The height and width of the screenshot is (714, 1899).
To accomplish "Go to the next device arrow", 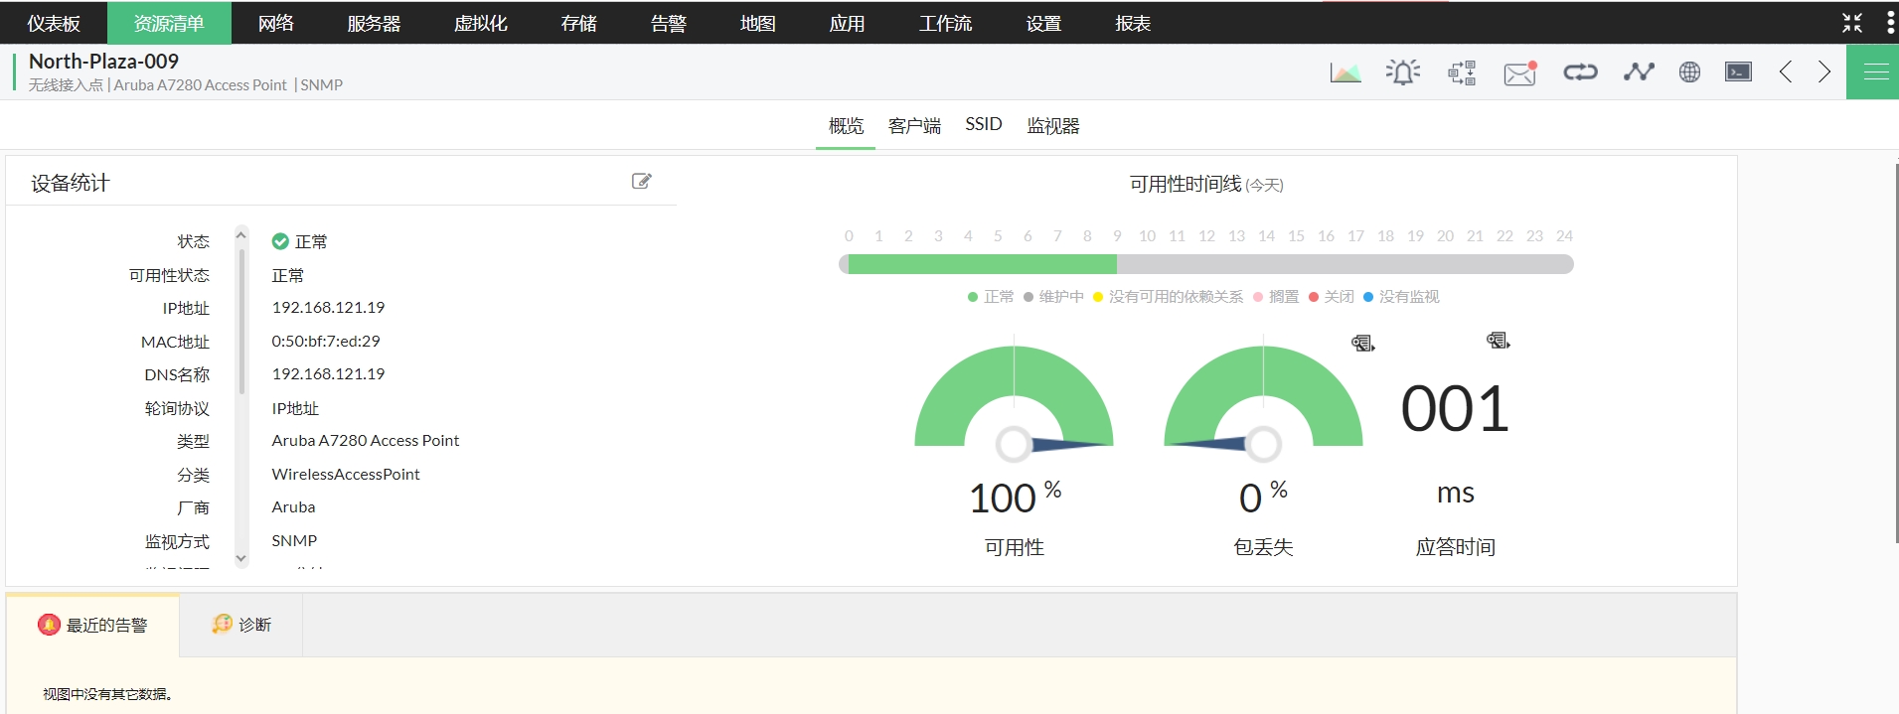I will pyautogui.click(x=1824, y=72).
